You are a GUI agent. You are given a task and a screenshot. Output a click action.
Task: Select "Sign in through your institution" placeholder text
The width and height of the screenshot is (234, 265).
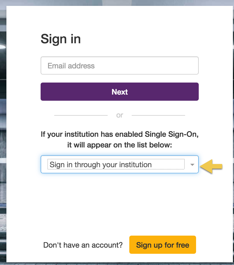100,165
